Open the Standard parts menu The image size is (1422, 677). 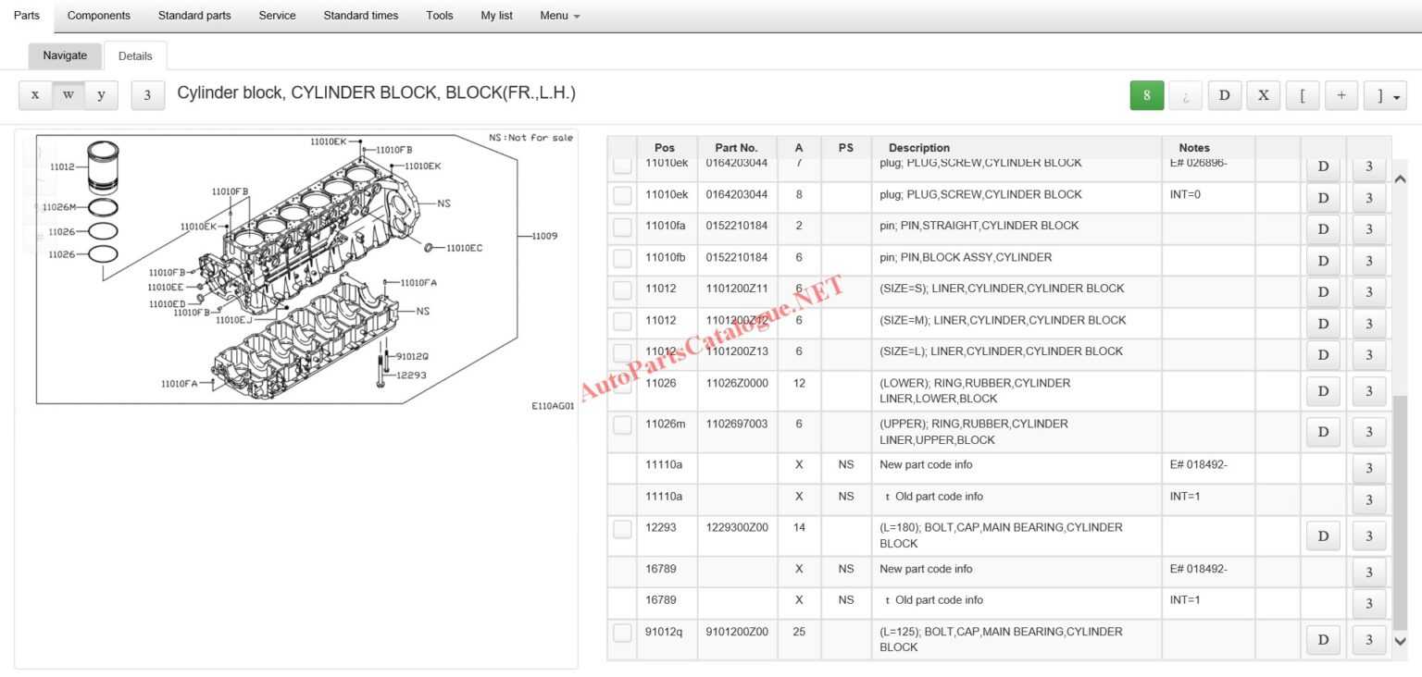click(194, 16)
